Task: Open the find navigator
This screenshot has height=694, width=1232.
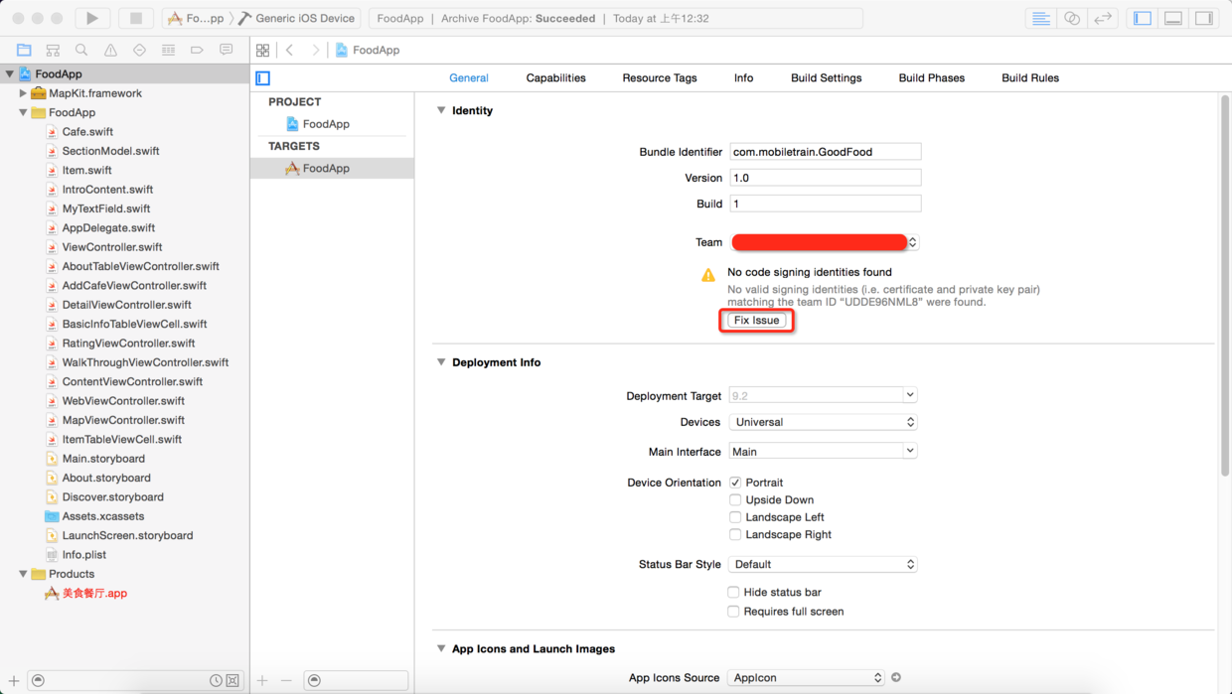Action: click(81, 50)
